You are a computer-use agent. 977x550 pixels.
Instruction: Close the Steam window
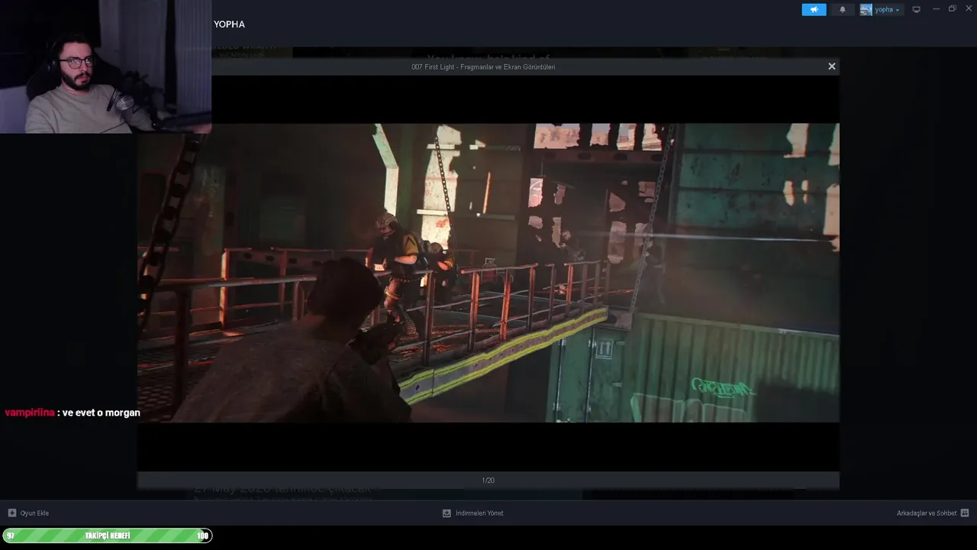click(x=969, y=9)
